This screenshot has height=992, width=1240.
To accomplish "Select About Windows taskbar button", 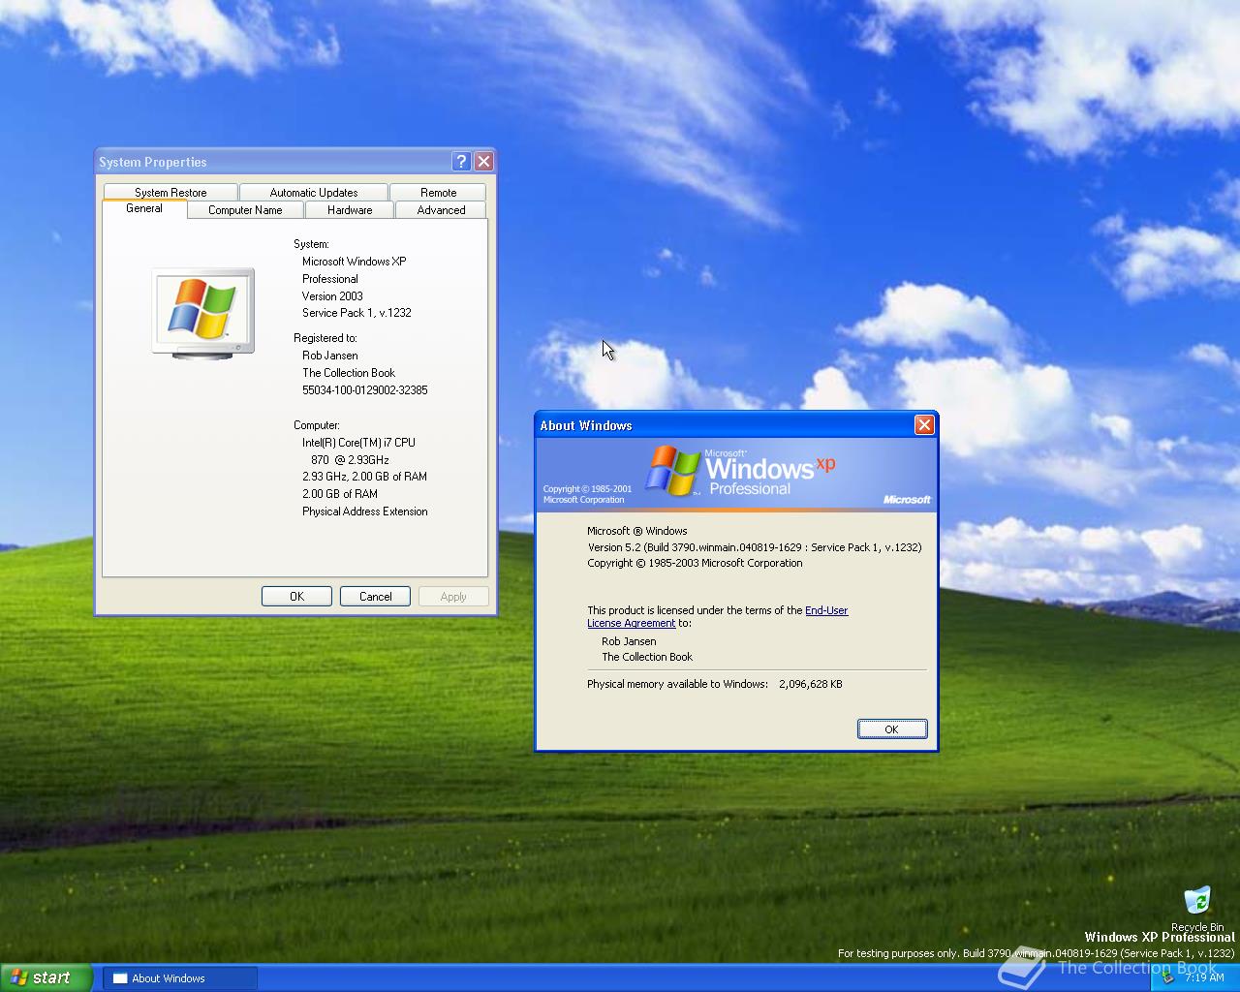I will [180, 978].
